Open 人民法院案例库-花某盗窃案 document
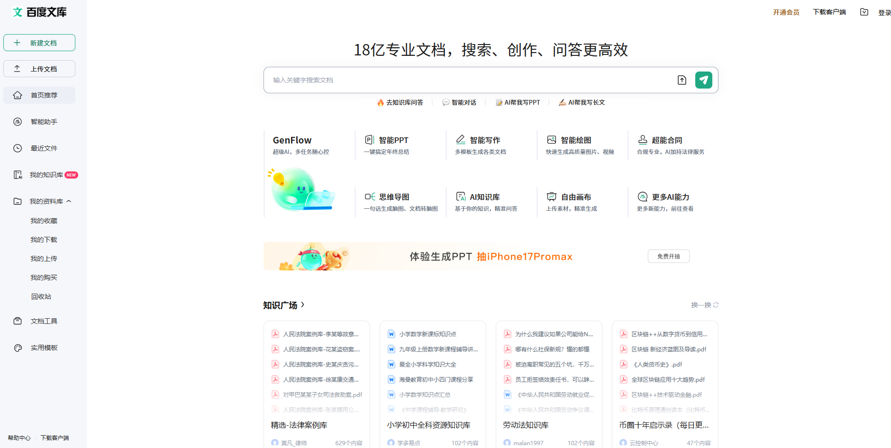891x448 pixels. click(321, 349)
